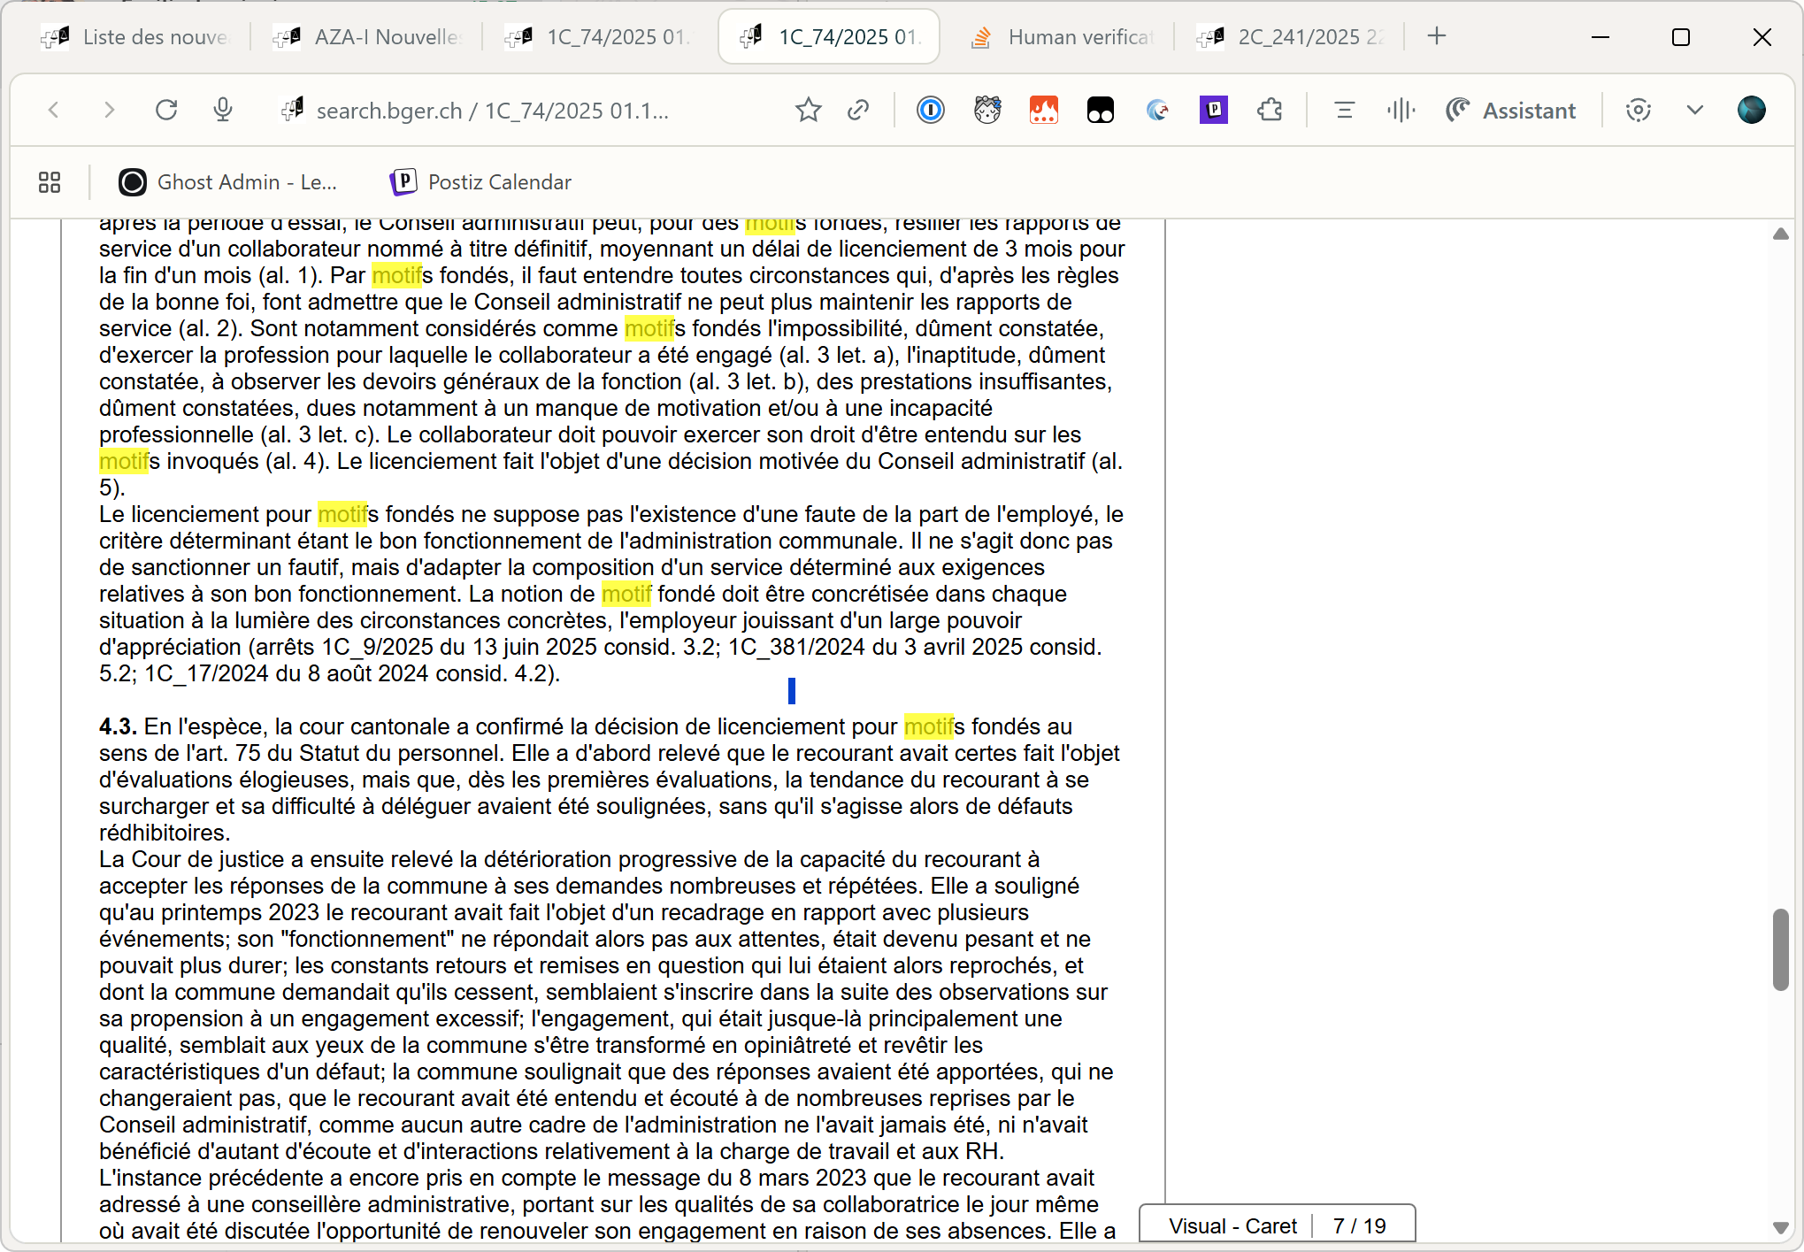The width and height of the screenshot is (1804, 1252).
Task: Open a new tab with plus button
Action: [x=1437, y=36]
